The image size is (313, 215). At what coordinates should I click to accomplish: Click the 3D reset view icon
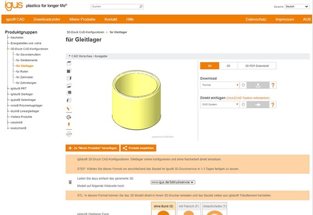(x=69, y=134)
